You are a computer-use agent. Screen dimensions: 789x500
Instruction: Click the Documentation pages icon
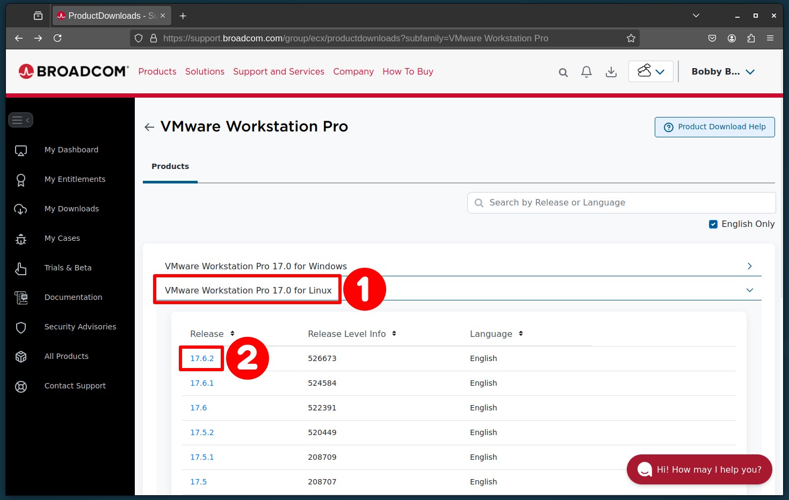click(21, 298)
